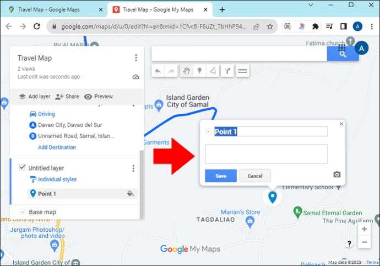Click Add layer button

[x=35, y=97]
